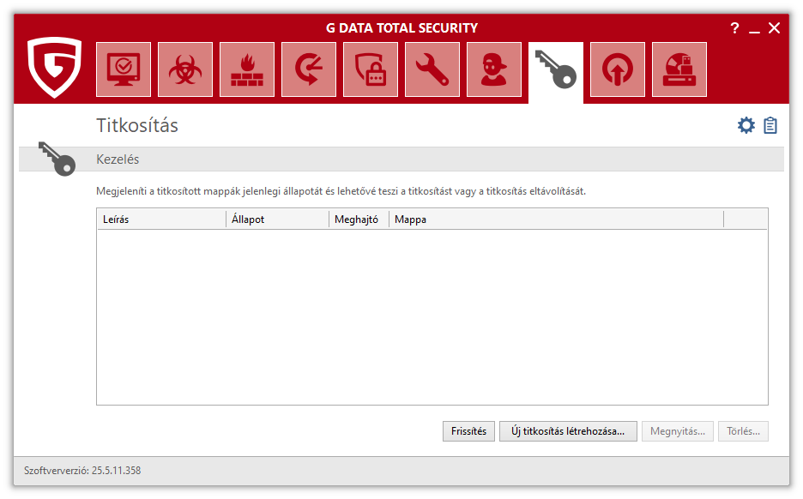Open the Device Control drive icon
Image resolution: width=803 pixels, height=499 pixels.
click(x=679, y=69)
